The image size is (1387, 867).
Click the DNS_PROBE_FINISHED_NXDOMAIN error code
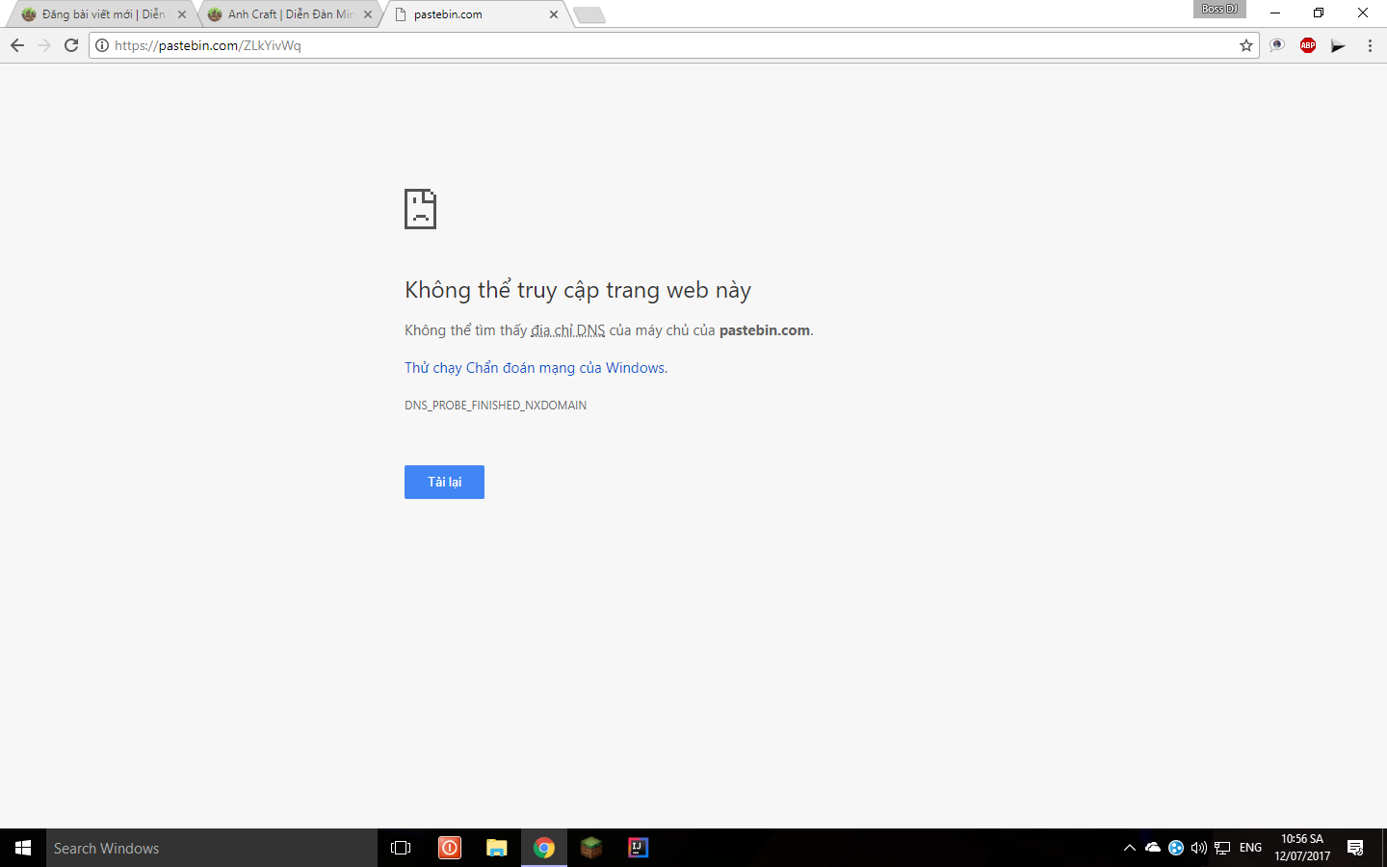click(495, 406)
